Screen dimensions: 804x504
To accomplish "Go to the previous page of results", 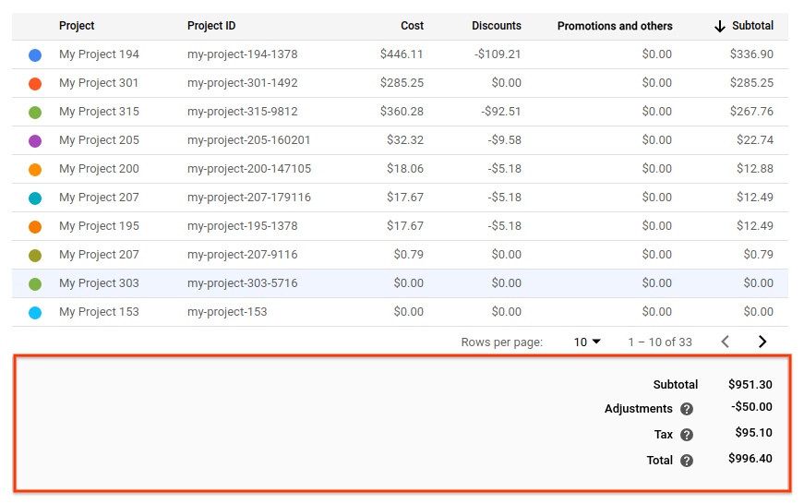I will (x=725, y=342).
